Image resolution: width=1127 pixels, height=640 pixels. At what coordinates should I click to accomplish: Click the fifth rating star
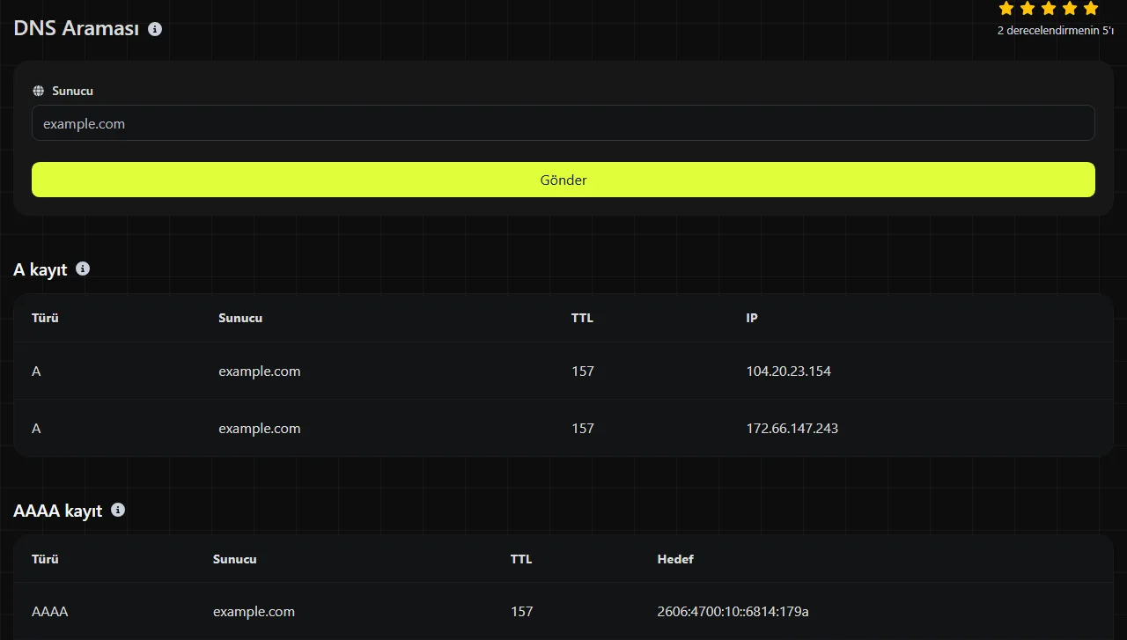1091,9
